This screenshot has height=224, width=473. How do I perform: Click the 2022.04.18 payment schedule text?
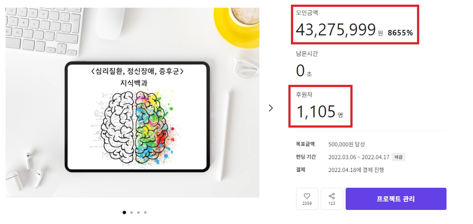click(356, 170)
